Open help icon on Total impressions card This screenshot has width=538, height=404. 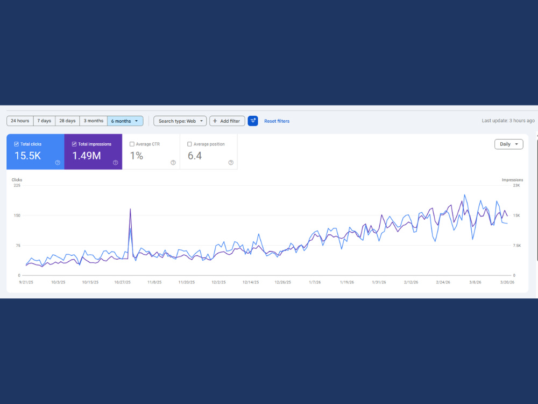tap(115, 163)
